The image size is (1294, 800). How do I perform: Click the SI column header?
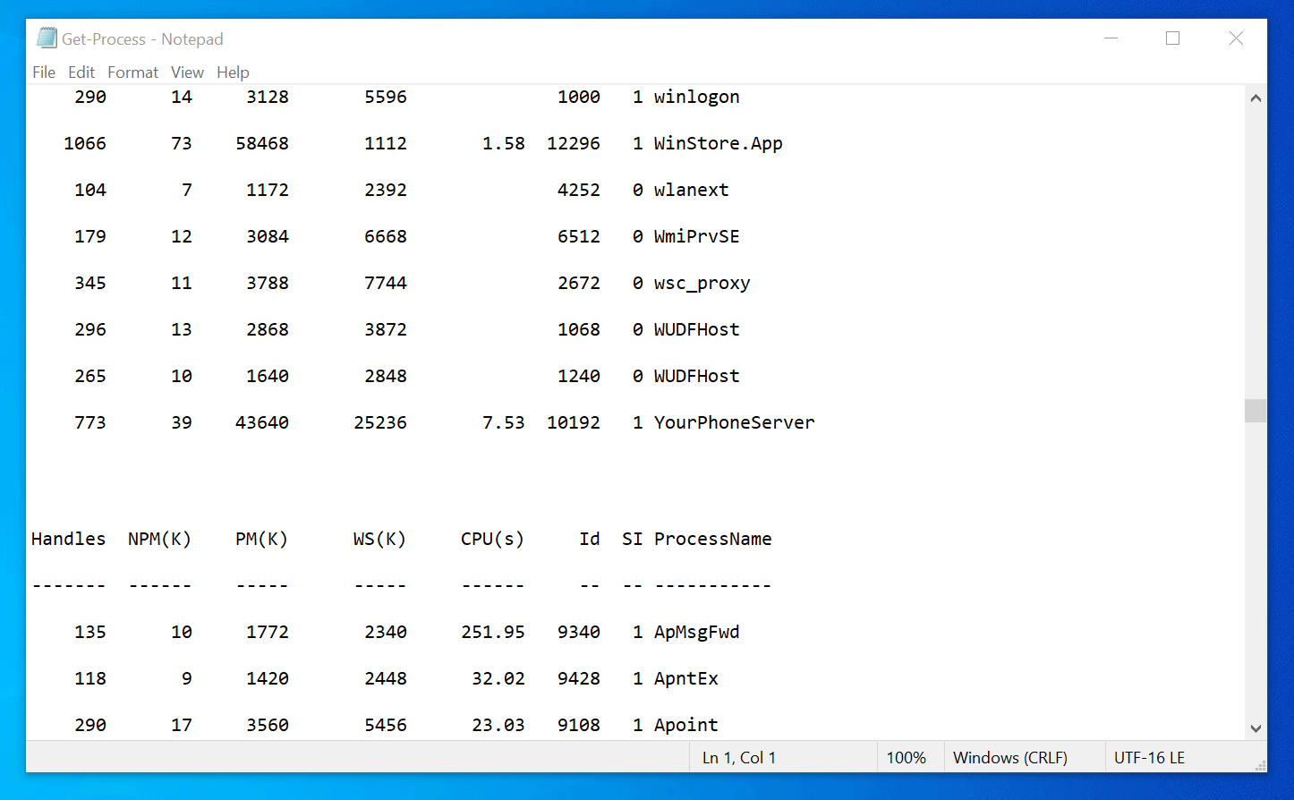point(633,539)
